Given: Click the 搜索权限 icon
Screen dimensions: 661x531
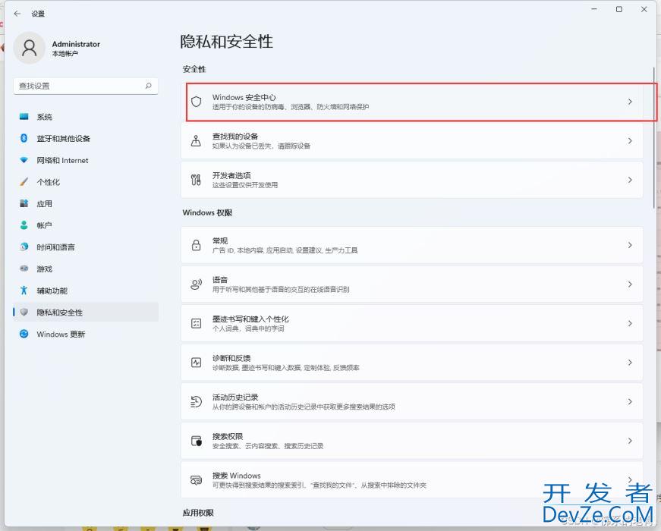Looking at the screenshot, I should (x=197, y=441).
